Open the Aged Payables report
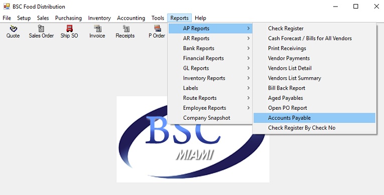 coord(314,98)
